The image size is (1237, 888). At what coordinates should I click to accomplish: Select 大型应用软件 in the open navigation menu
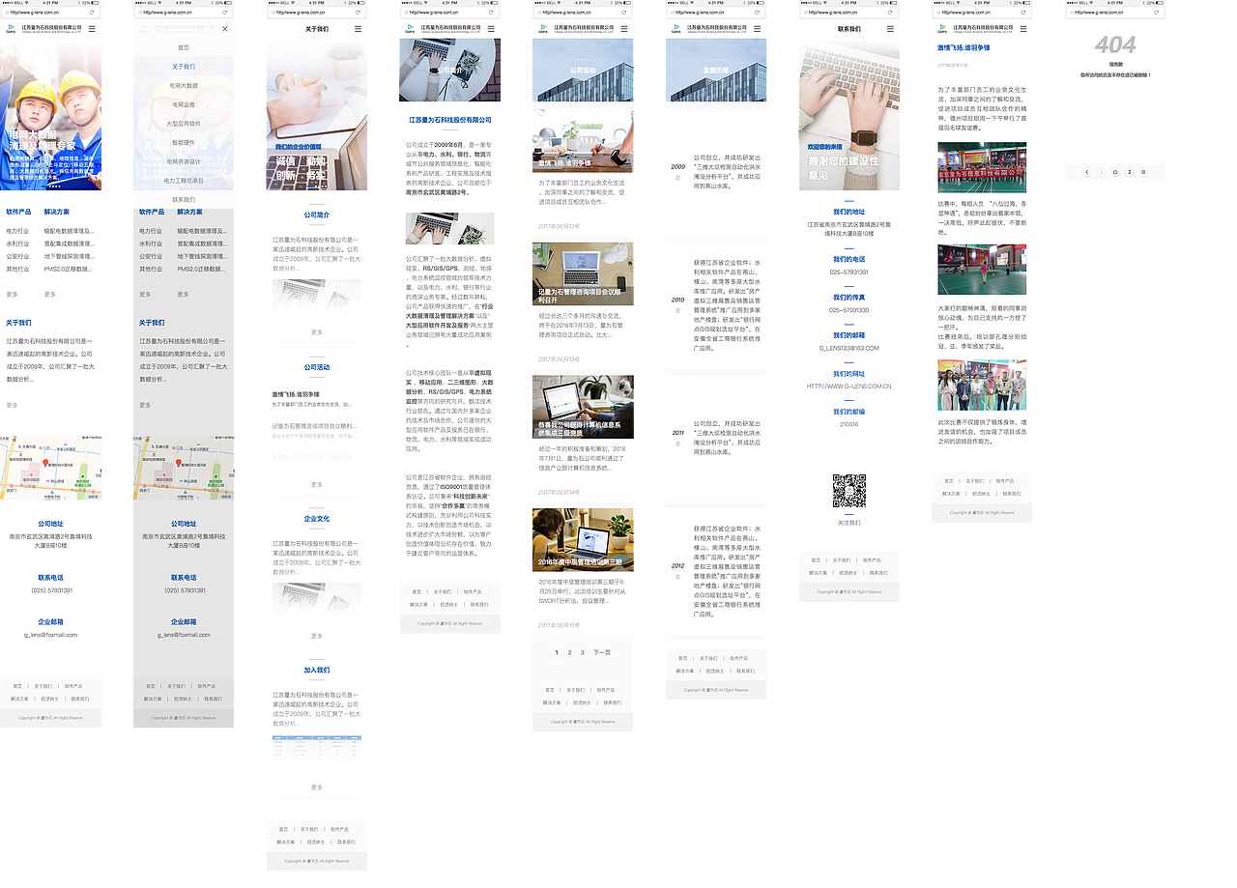[x=184, y=124]
